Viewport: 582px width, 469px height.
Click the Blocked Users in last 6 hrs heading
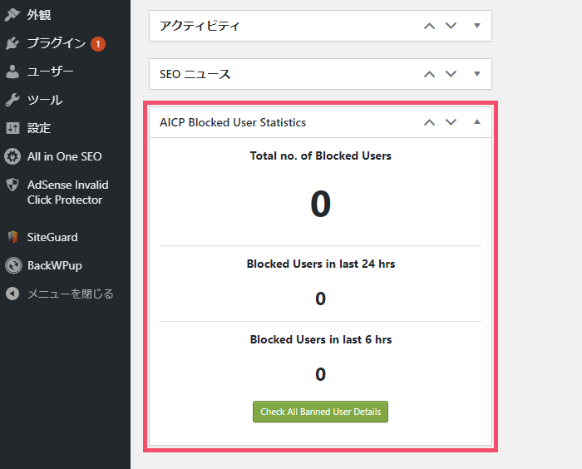(x=321, y=339)
